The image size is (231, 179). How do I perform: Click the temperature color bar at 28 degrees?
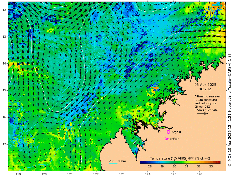coord(150,162)
